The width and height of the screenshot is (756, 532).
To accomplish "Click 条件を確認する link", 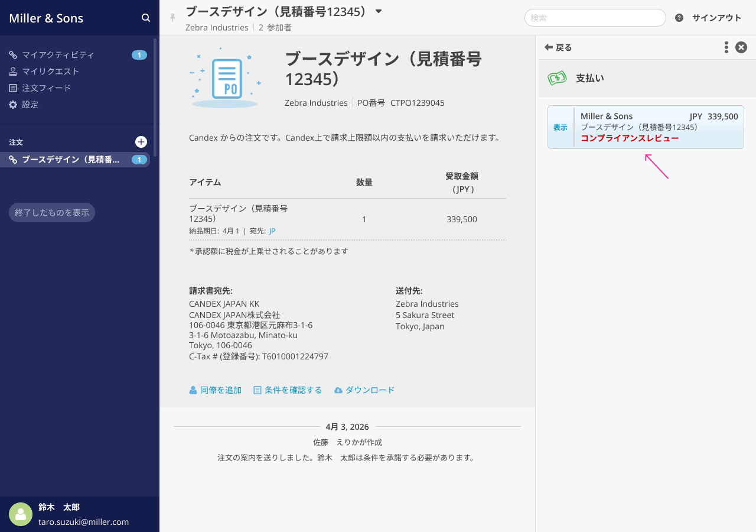I will coord(288,390).
